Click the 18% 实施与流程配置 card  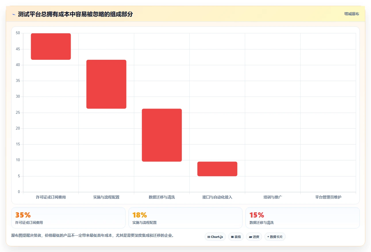pos(185,218)
